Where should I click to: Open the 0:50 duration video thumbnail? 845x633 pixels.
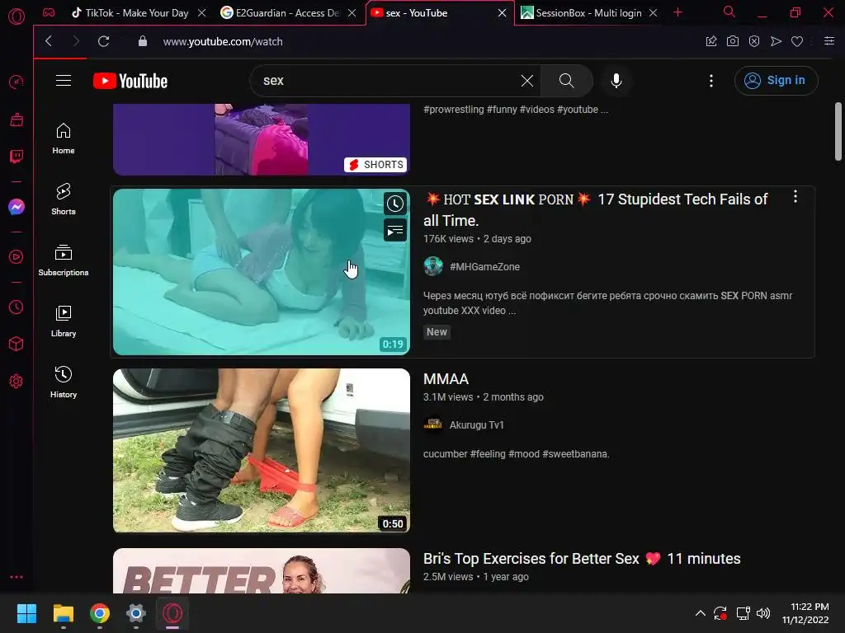(x=262, y=451)
